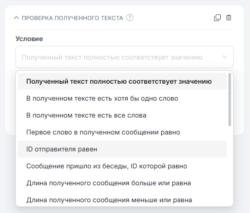Viewport: 250px width, 213px height.
Task: Toggle the Условие dropdown chevron arrow
Action: coord(225,57)
